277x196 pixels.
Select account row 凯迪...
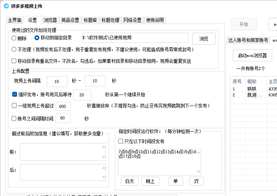[254, 95]
